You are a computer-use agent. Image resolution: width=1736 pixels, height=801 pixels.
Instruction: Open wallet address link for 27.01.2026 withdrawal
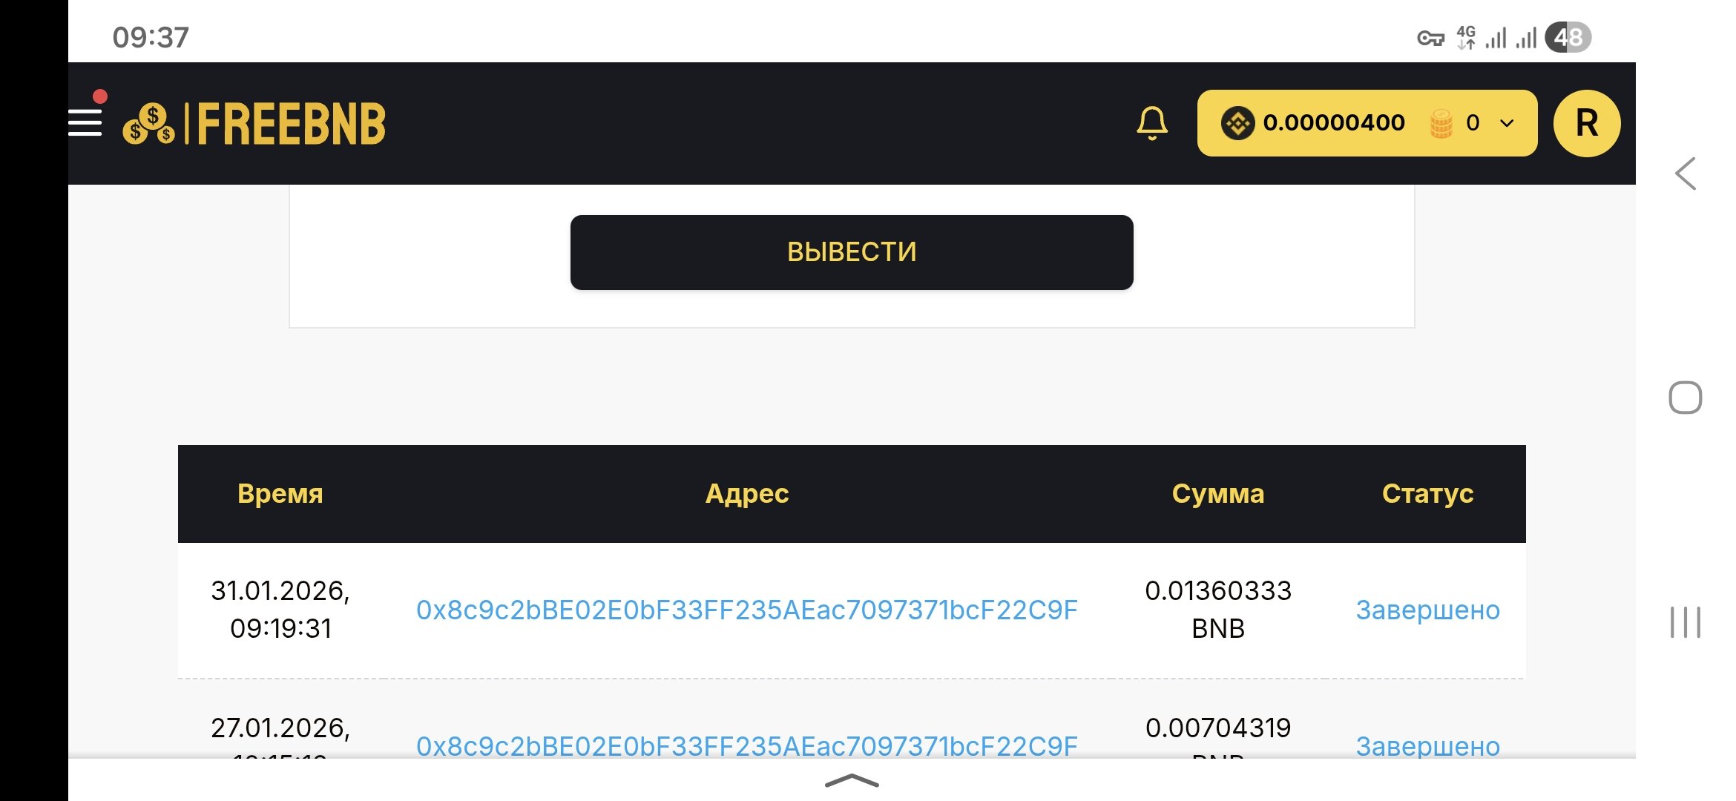[746, 745]
